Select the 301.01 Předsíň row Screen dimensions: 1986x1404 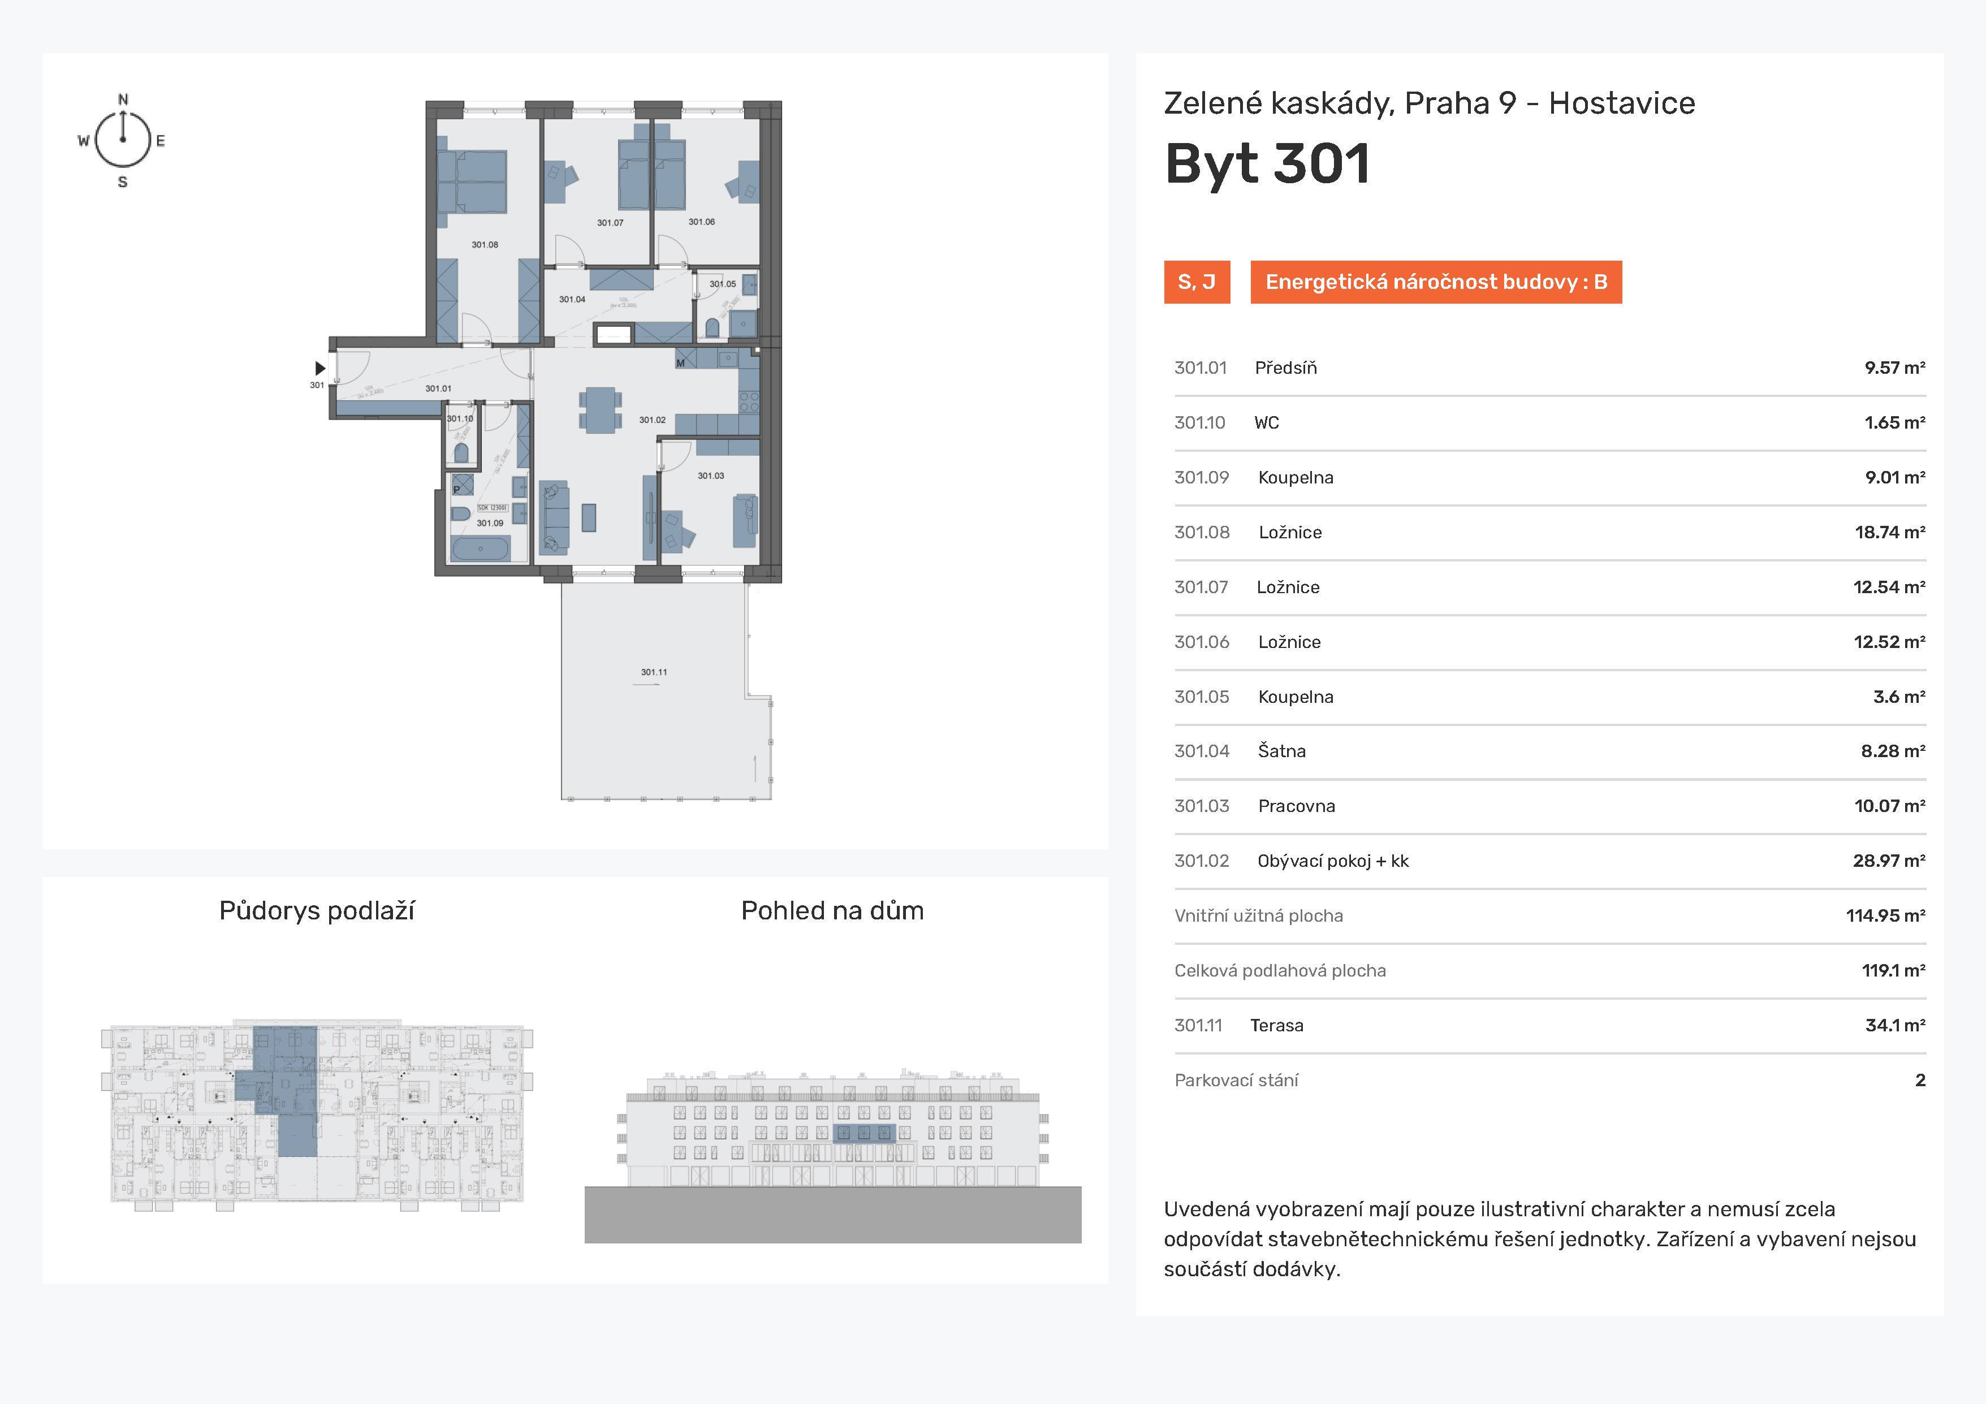[1549, 369]
